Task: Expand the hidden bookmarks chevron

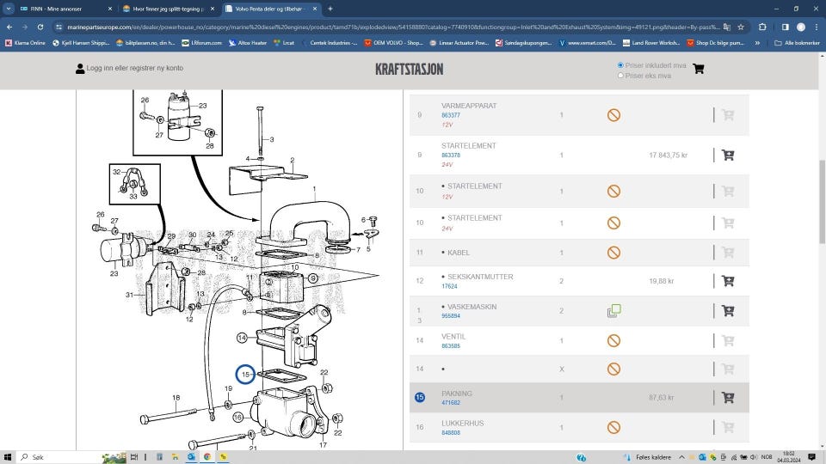Action: tap(758, 42)
